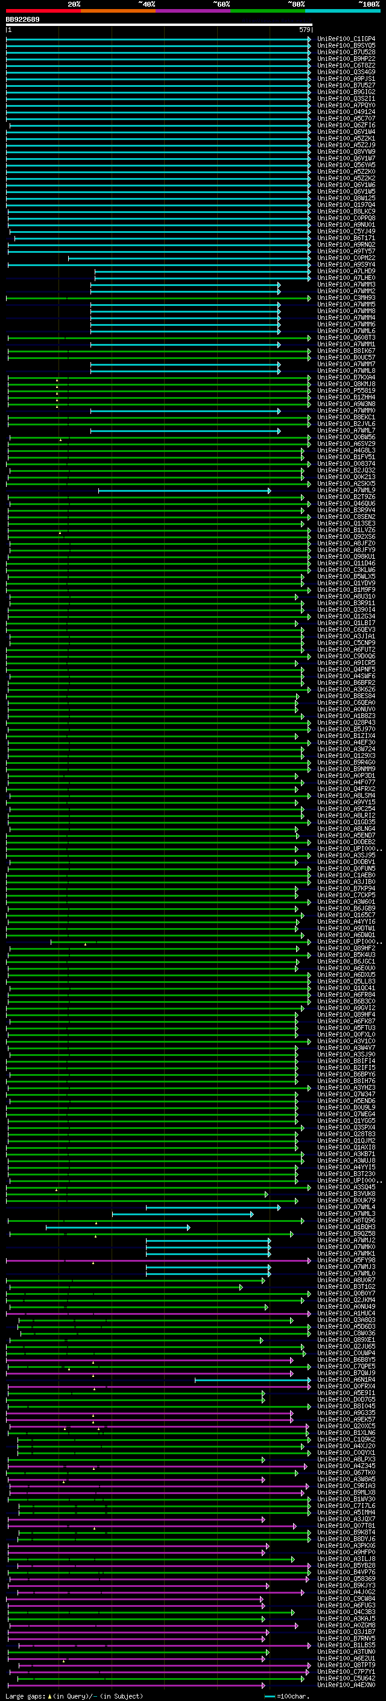Click hit label UniRef100_A9PJS1
This screenshot has height=1701, width=386.
tap(346, 78)
